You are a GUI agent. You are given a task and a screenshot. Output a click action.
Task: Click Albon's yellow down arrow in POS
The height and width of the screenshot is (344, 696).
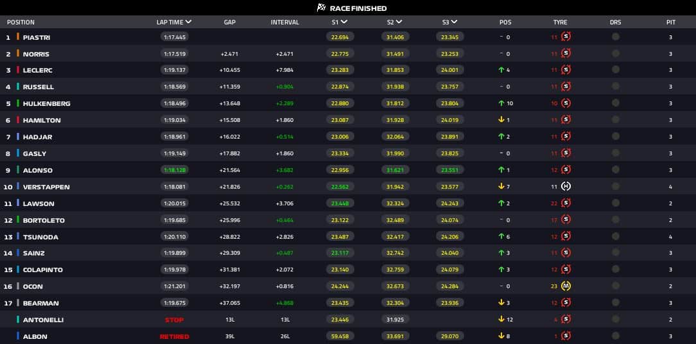click(x=501, y=336)
